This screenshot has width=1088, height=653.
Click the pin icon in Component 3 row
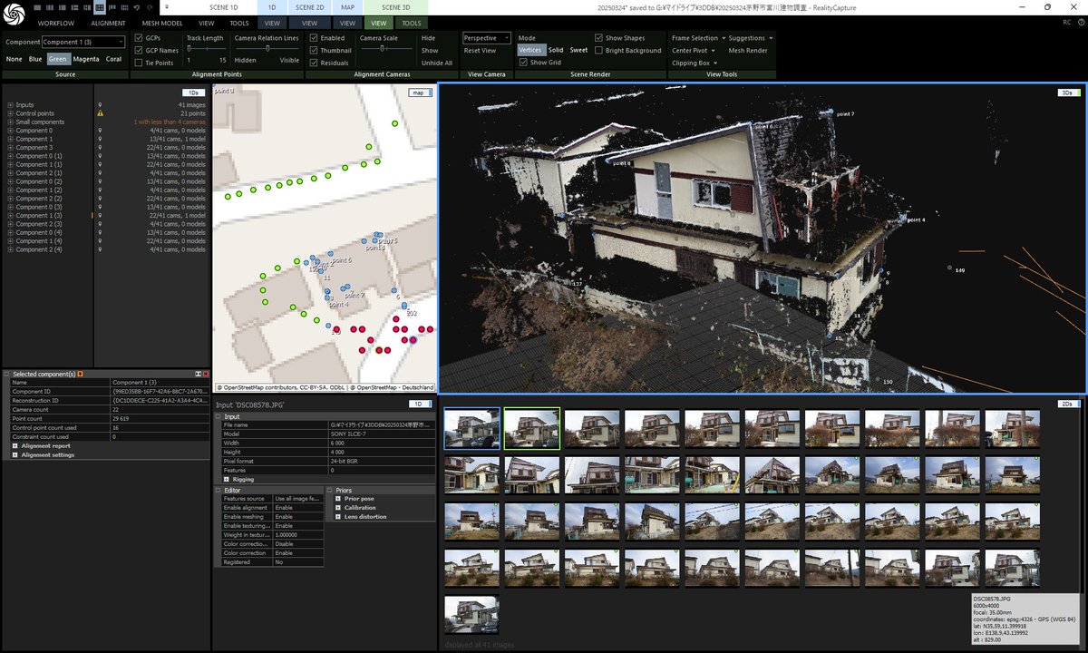pos(100,147)
